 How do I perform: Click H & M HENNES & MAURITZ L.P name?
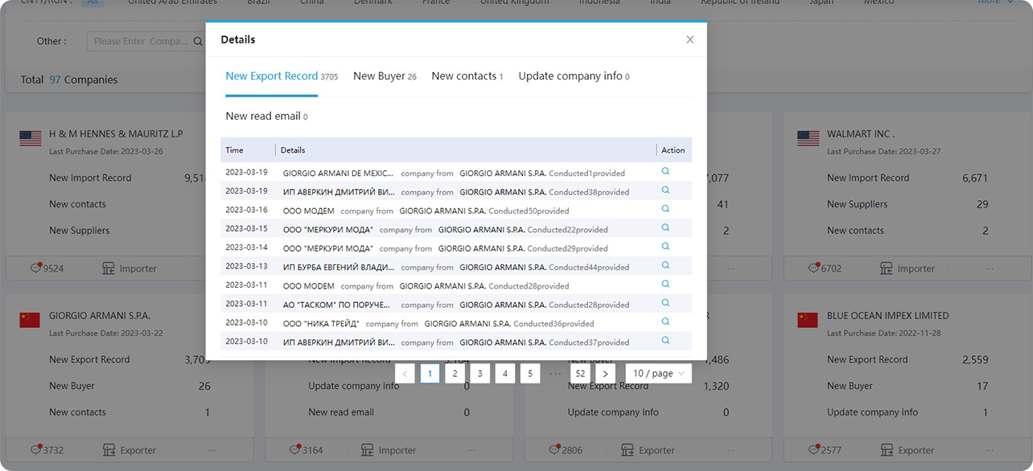click(x=116, y=134)
